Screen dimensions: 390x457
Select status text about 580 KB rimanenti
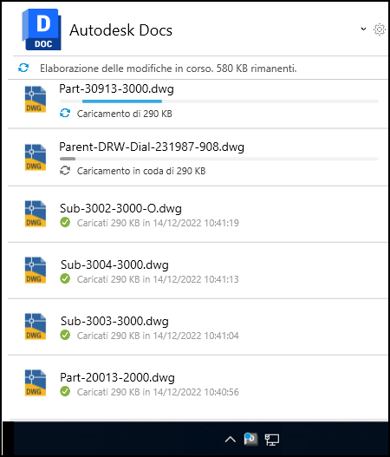point(168,69)
